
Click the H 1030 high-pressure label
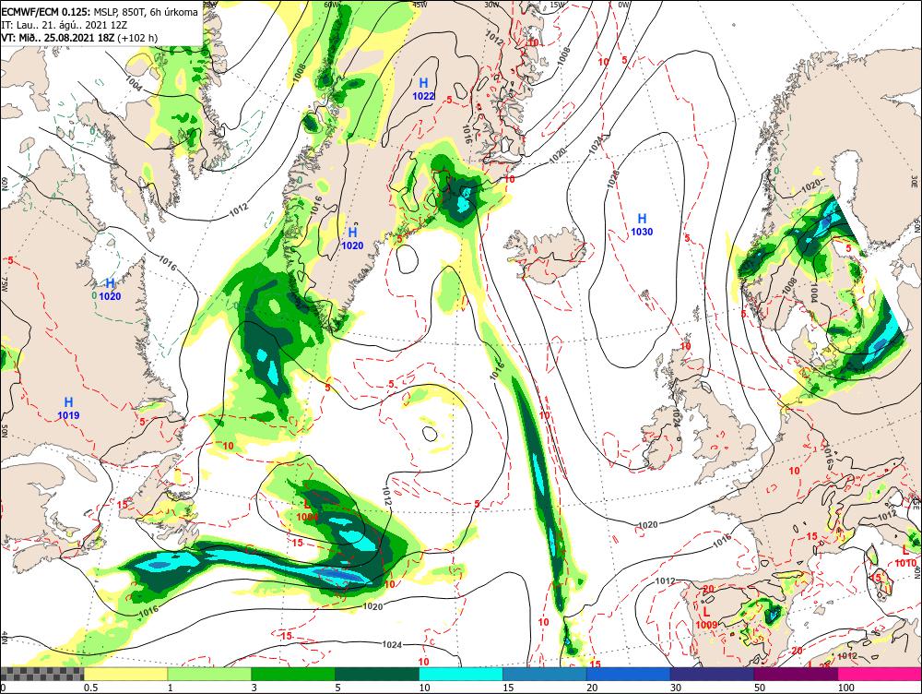coord(642,225)
